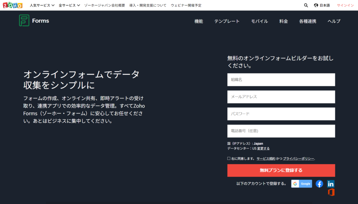Sign up with Facebook icon
The width and height of the screenshot is (358, 204).
[x=319, y=184]
